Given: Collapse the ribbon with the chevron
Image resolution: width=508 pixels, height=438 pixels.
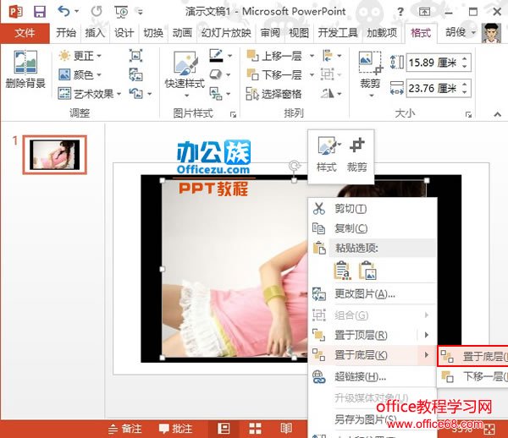Looking at the screenshot, I should [x=498, y=114].
